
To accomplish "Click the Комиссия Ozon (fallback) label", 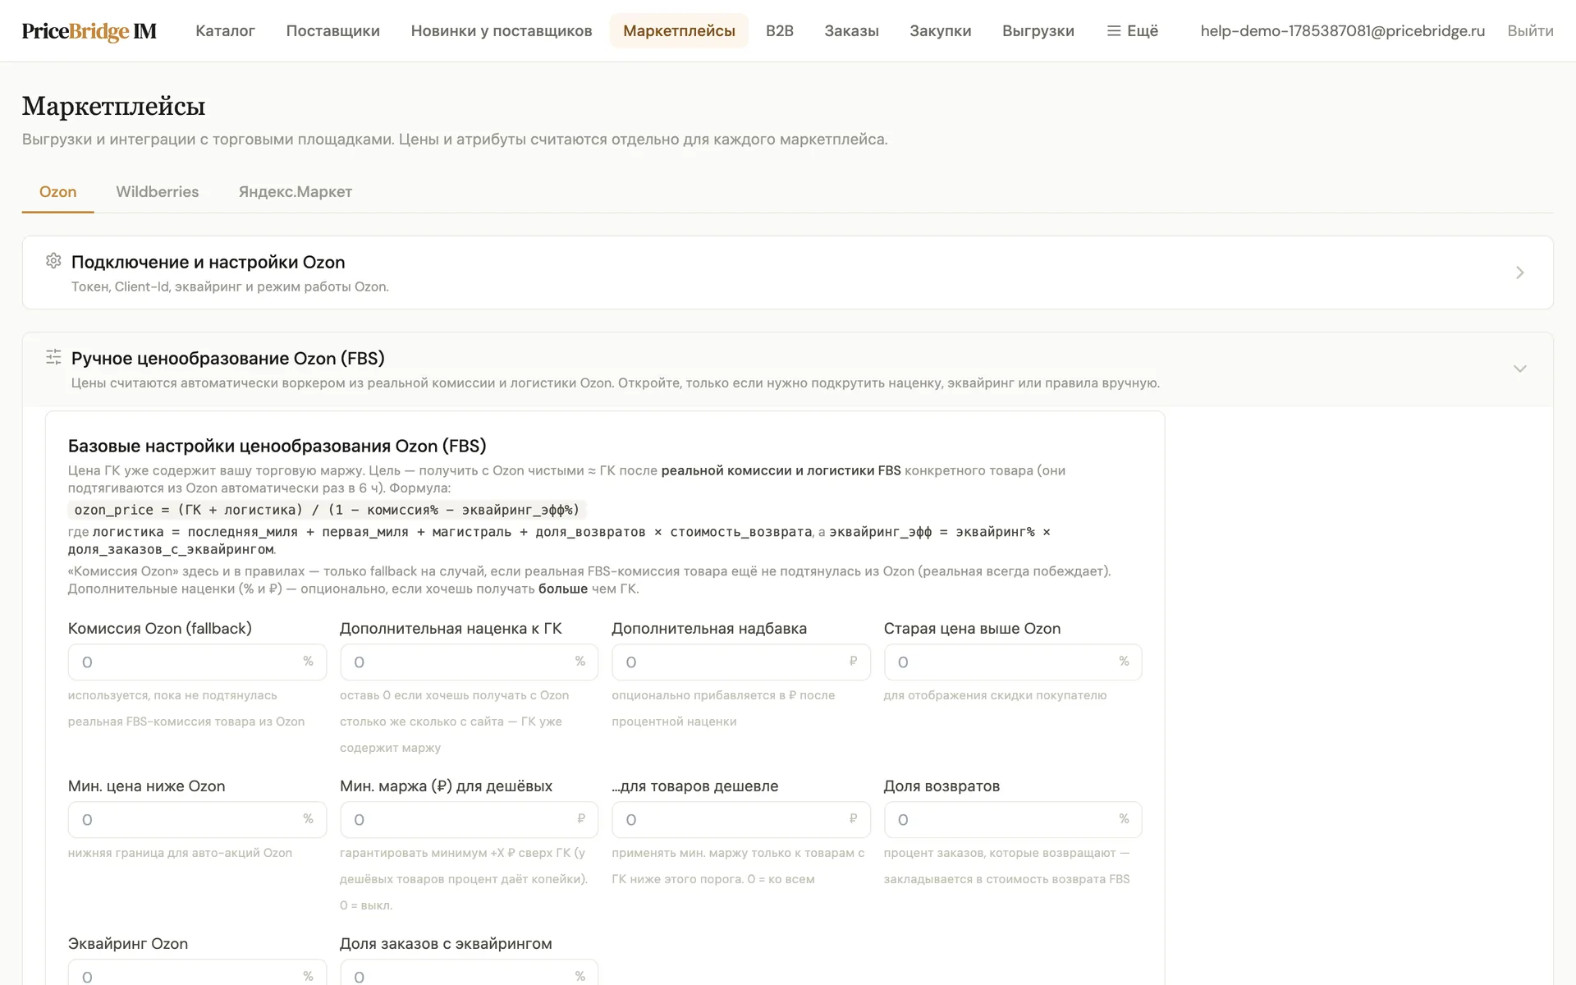I will tap(159, 629).
